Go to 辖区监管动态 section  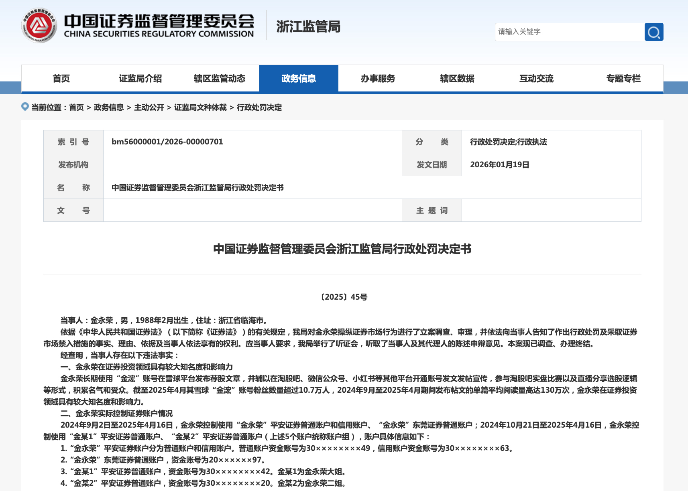pyautogui.click(x=219, y=79)
